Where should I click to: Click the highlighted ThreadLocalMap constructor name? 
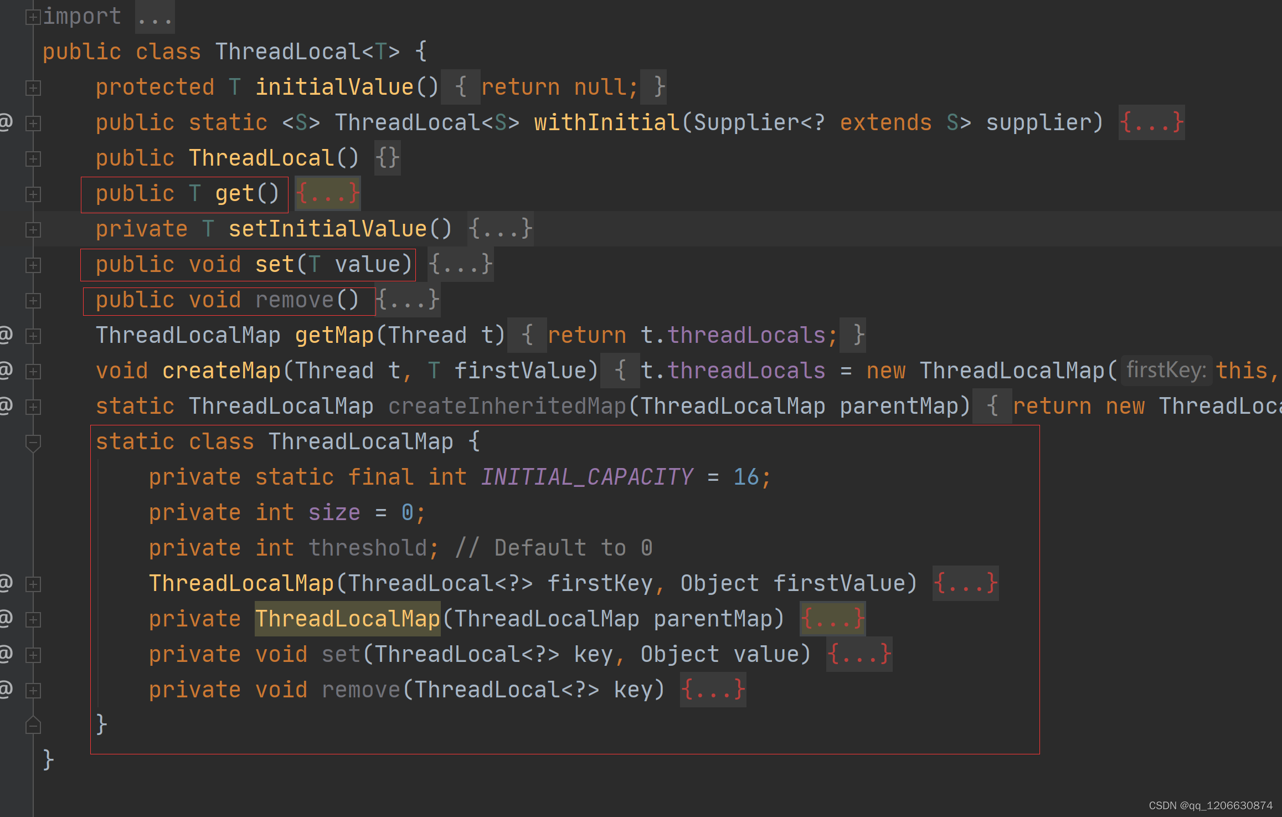tap(348, 619)
